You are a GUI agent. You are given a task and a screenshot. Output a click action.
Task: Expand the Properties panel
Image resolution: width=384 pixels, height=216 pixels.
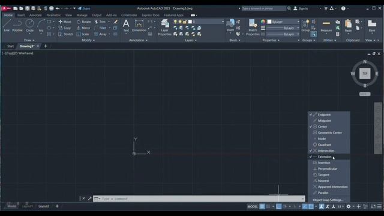pos(271,40)
